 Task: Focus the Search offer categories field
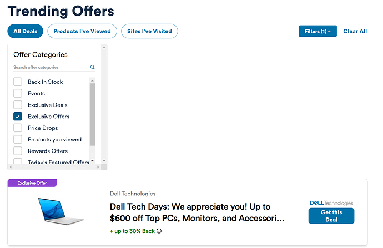(x=50, y=67)
